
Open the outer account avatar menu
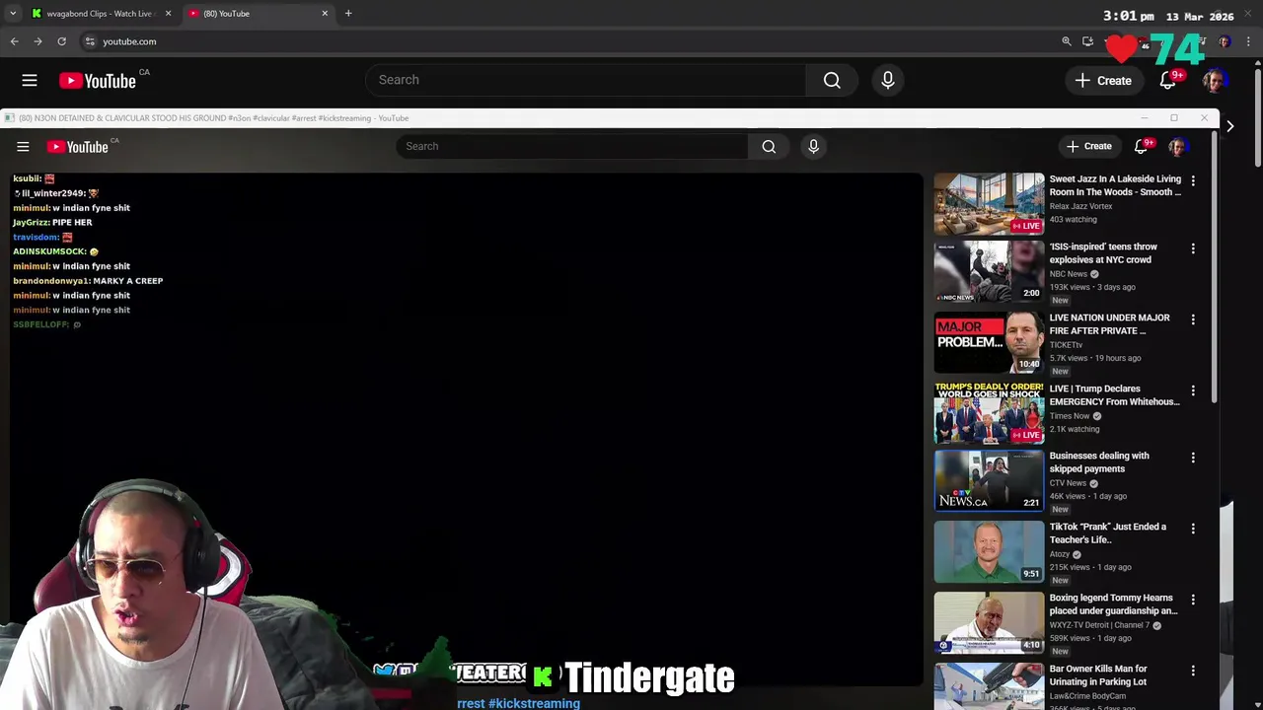[1215, 81]
